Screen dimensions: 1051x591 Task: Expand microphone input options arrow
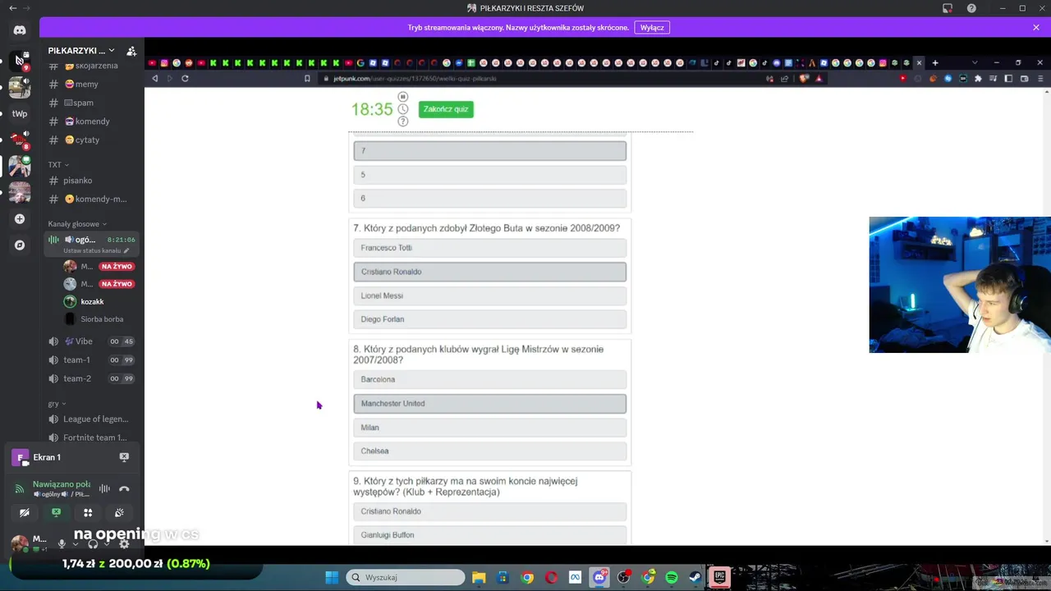[x=75, y=543]
